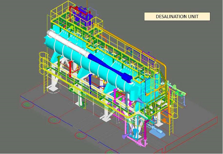The width and height of the screenshot is (223, 154).
Task: Select the dark blue vertical pipe below vessel
Action: (x=90, y=82)
